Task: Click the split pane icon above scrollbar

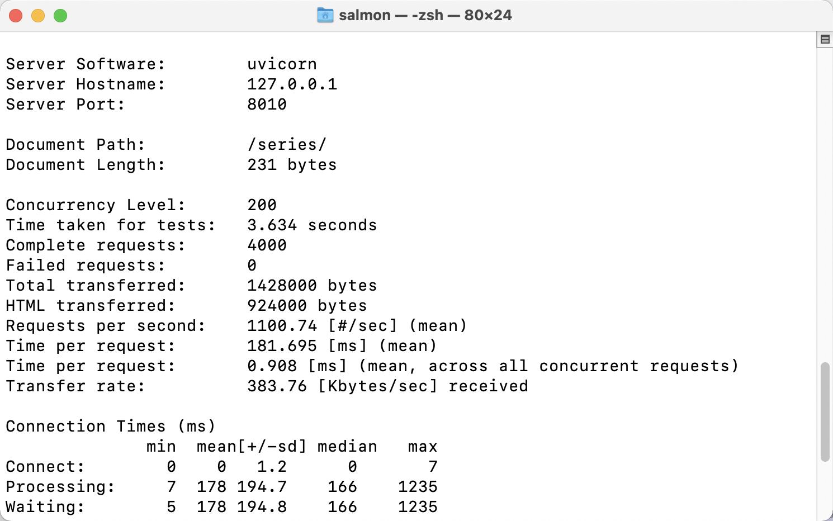Action: pos(825,39)
